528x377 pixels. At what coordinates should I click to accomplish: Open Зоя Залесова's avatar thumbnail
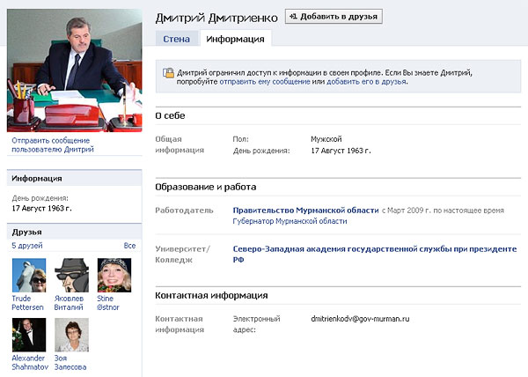tap(71, 335)
